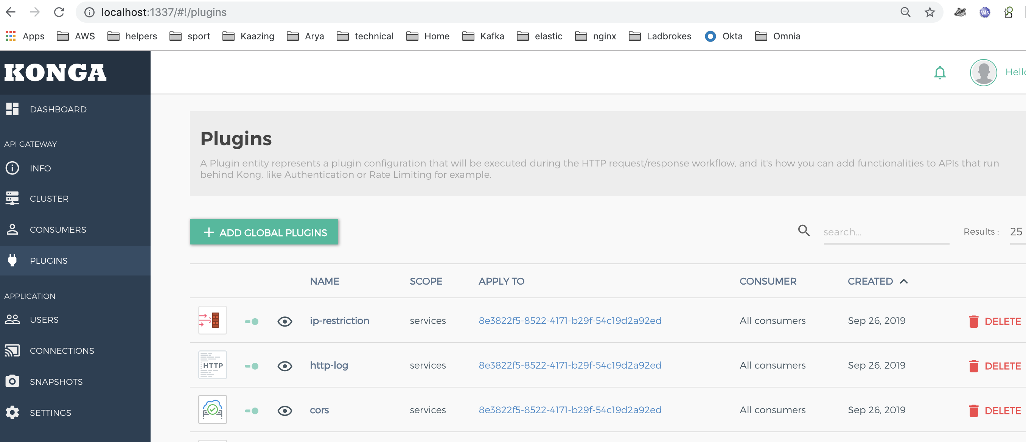
Task: Click the Info circle icon
Action: click(x=12, y=168)
